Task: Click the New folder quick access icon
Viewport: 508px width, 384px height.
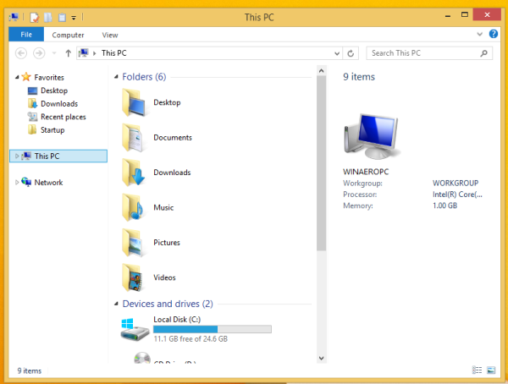Action: (x=48, y=17)
